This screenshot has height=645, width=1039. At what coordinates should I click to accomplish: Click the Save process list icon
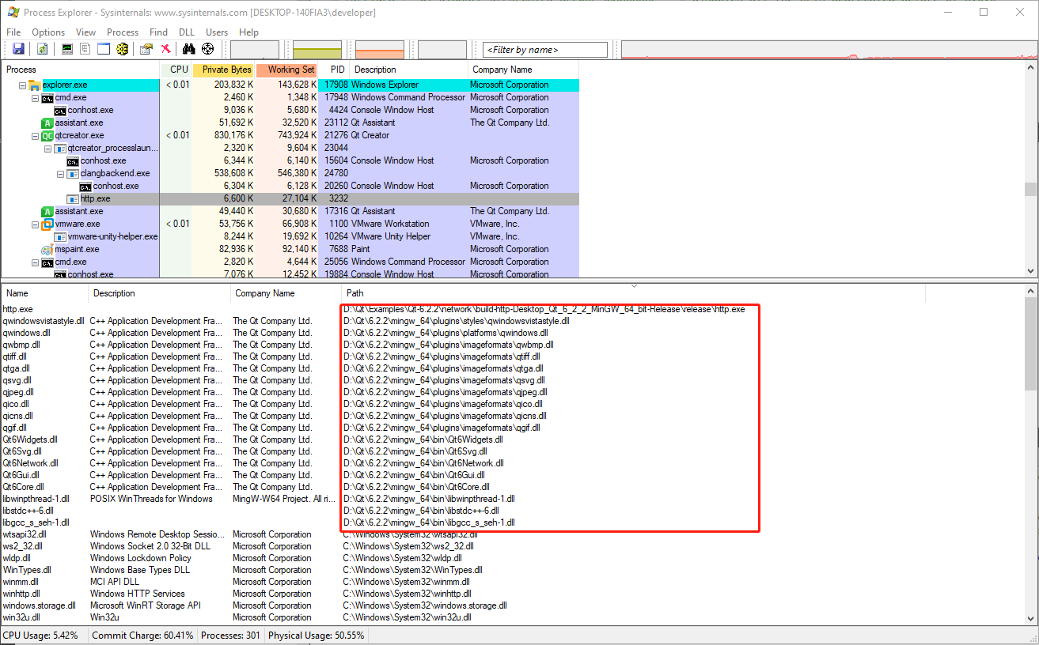[18, 48]
